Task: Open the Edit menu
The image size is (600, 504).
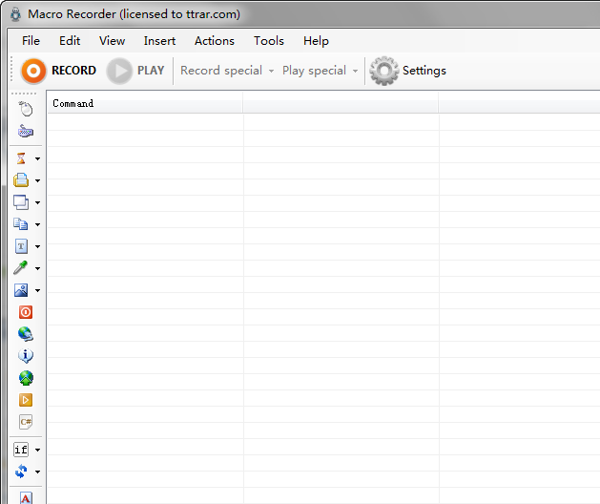Action: 70,41
